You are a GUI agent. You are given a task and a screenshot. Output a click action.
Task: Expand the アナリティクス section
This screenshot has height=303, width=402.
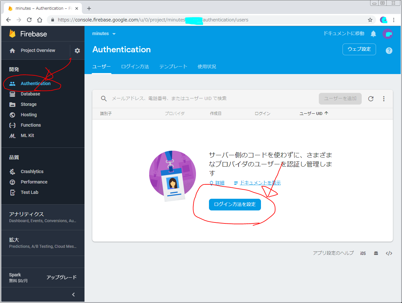(x=42, y=217)
